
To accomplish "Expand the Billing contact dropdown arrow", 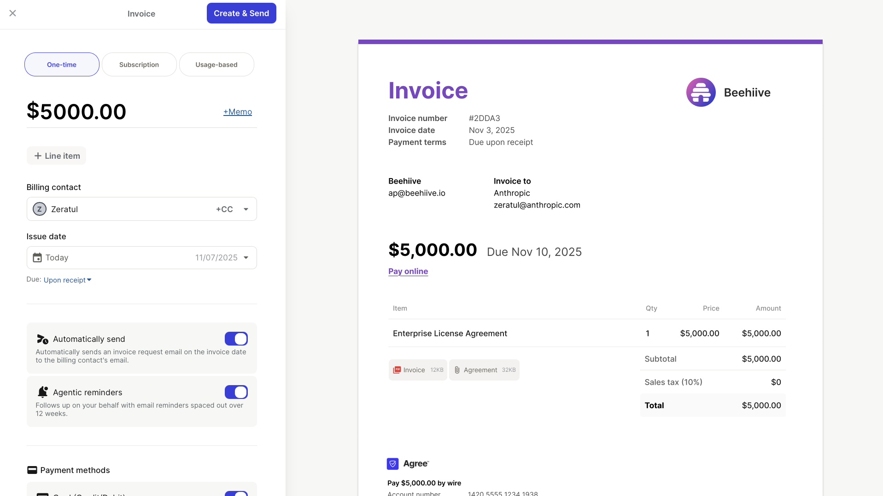I will [246, 209].
